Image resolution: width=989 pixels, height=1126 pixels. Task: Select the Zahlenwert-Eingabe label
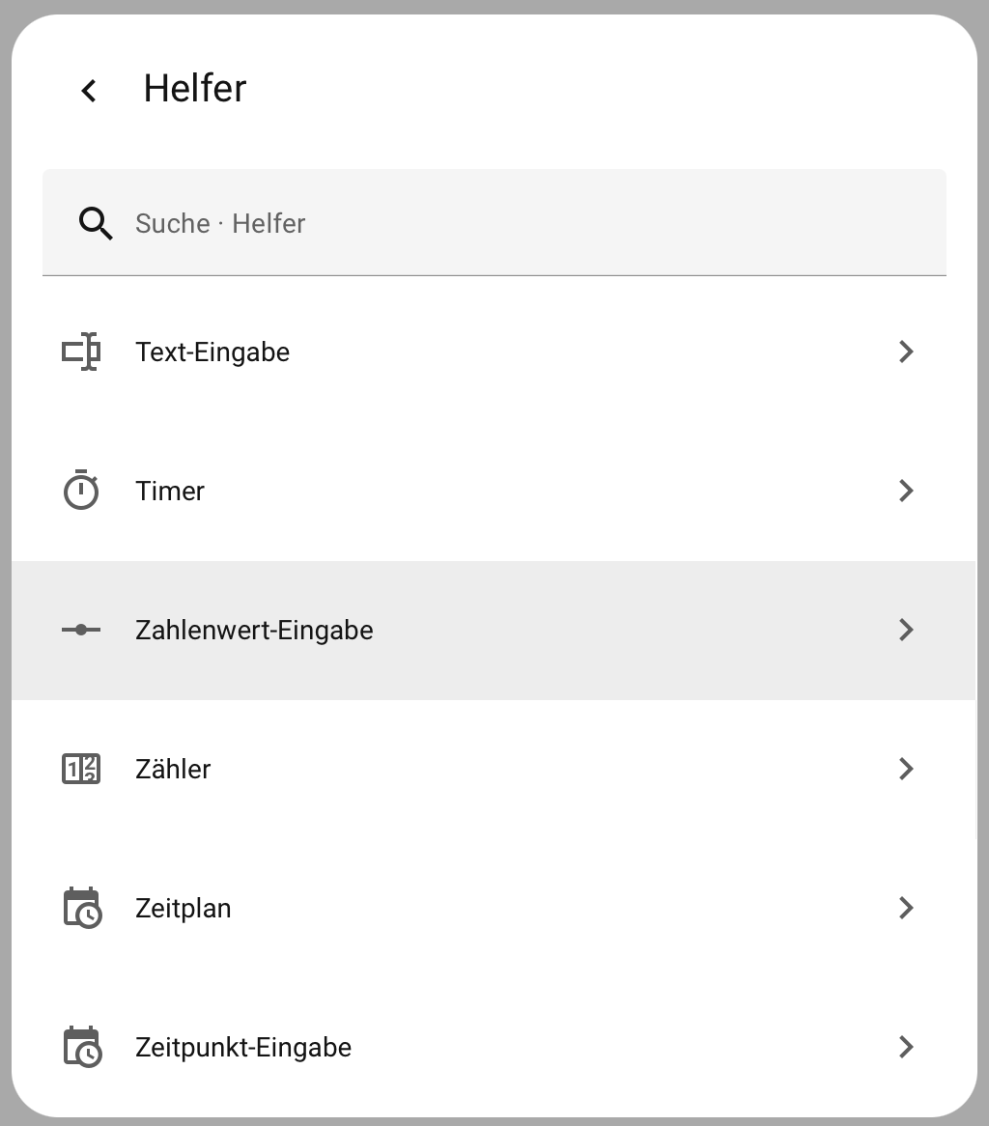click(x=254, y=630)
